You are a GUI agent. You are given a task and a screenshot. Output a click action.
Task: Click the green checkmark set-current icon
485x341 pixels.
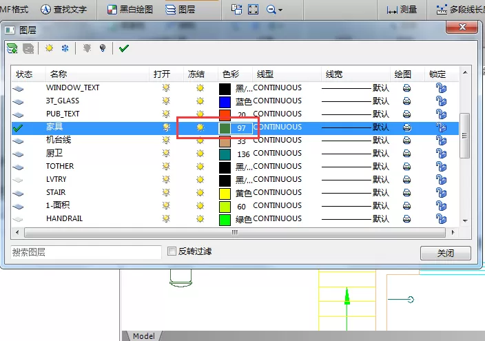coord(124,48)
